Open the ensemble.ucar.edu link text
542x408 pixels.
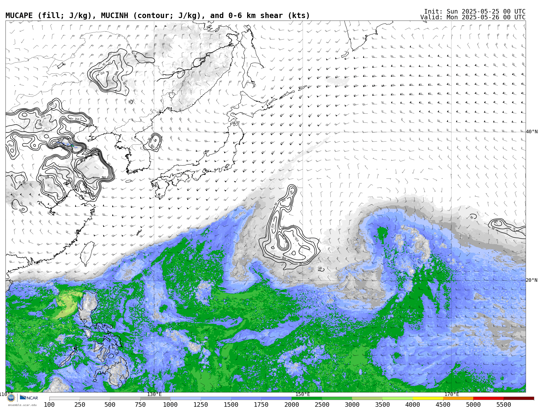pos(22,405)
